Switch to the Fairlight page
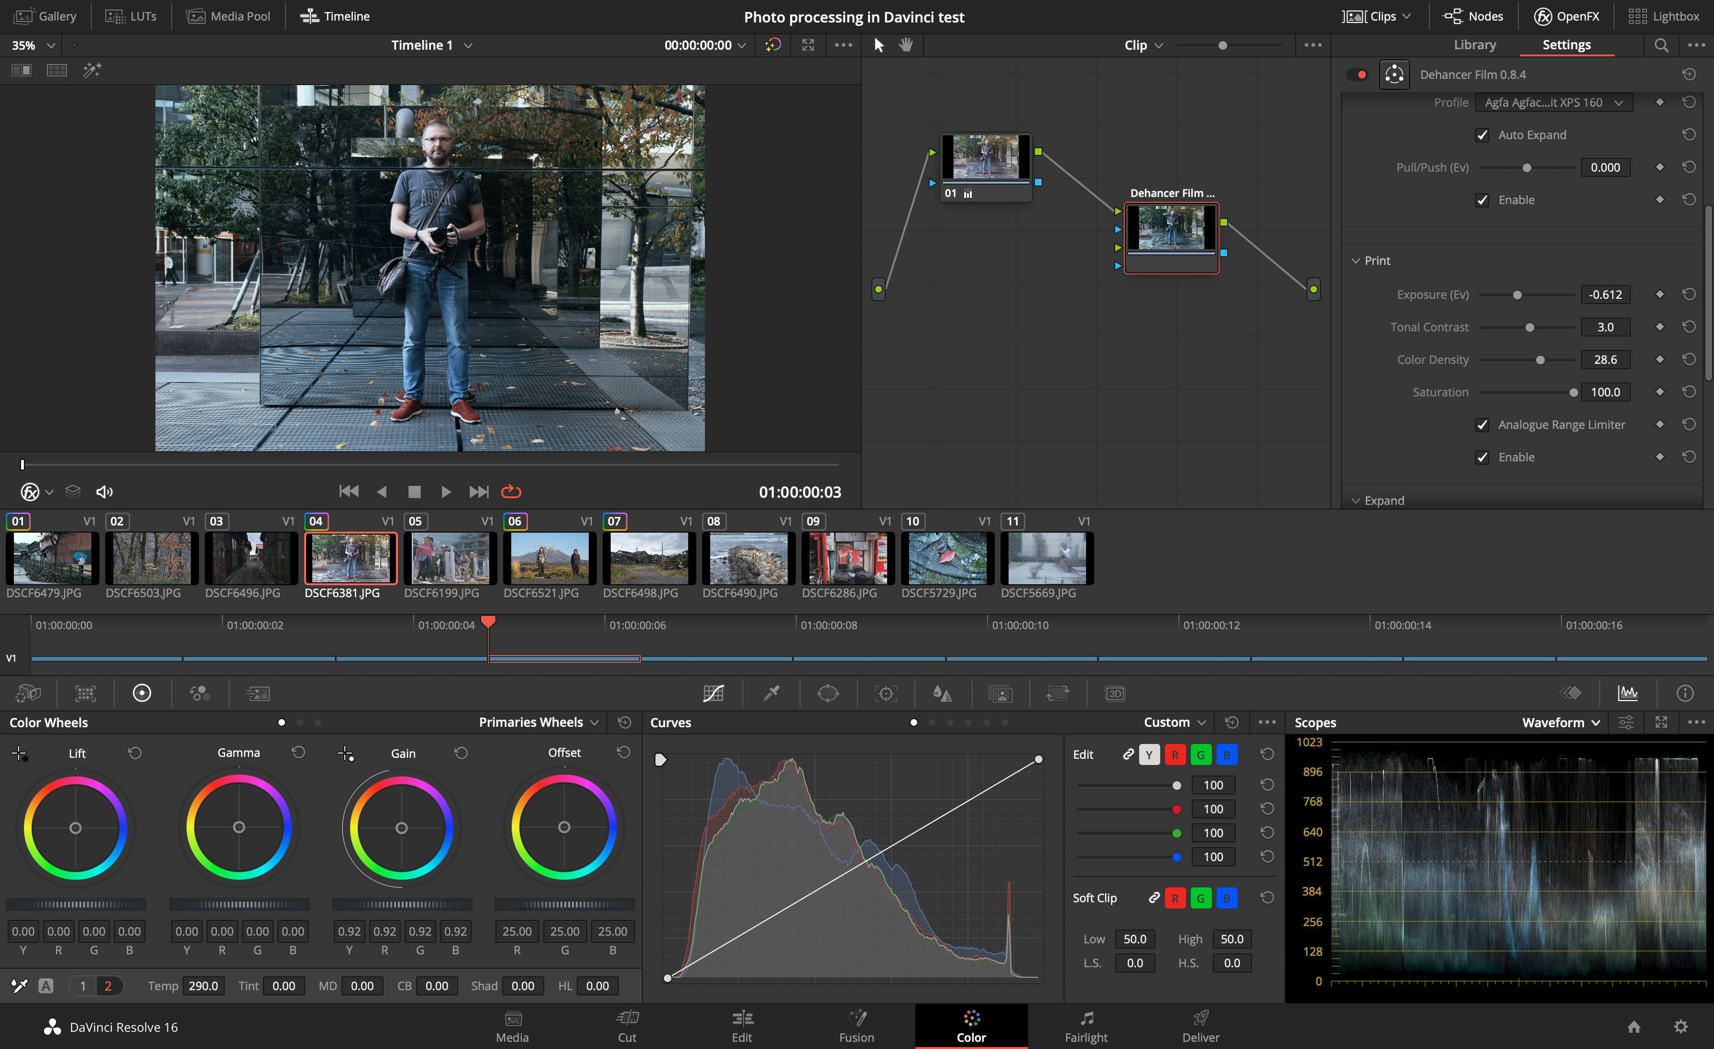 1086,1026
